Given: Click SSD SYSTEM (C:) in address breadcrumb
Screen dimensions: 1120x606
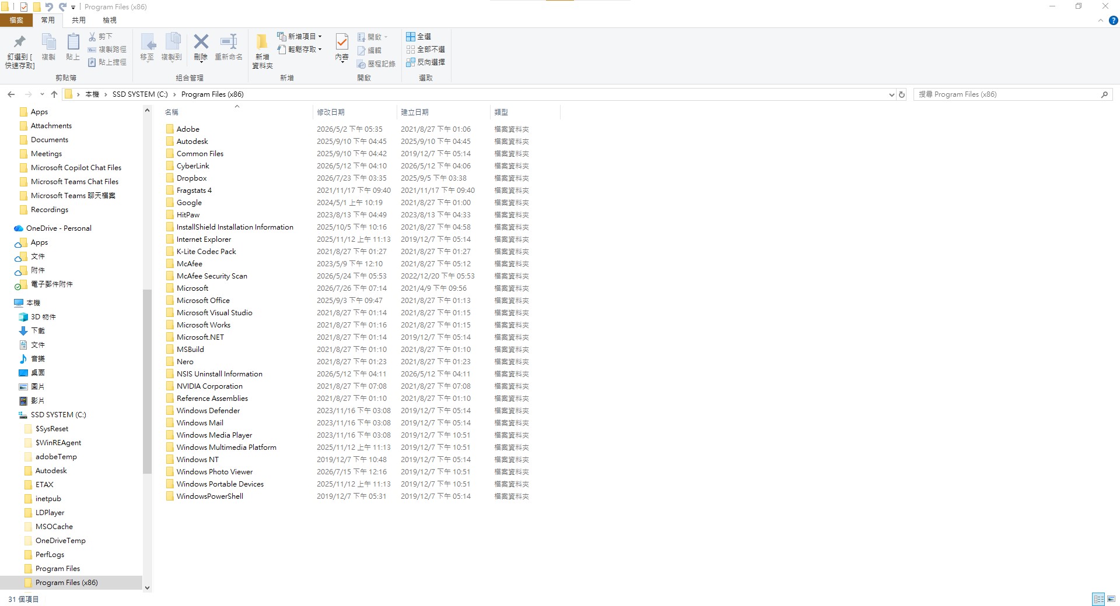Looking at the screenshot, I should [x=140, y=94].
